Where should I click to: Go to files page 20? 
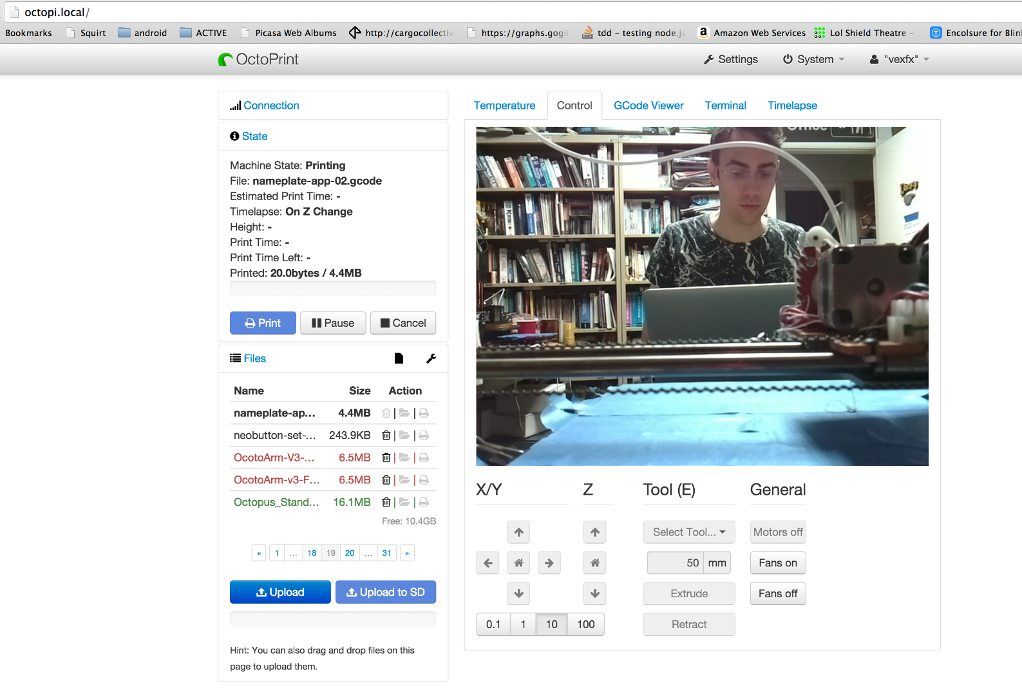click(350, 553)
